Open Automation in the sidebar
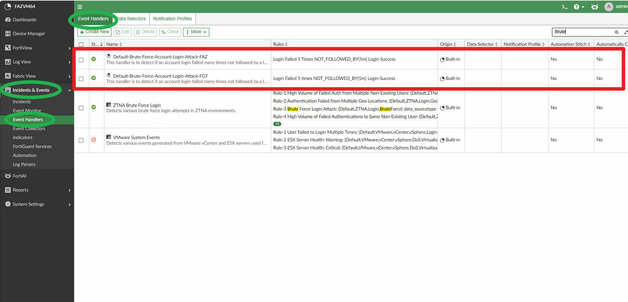Image resolution: width=628 pixels, height=302 pixels. (x=25, y=155)
